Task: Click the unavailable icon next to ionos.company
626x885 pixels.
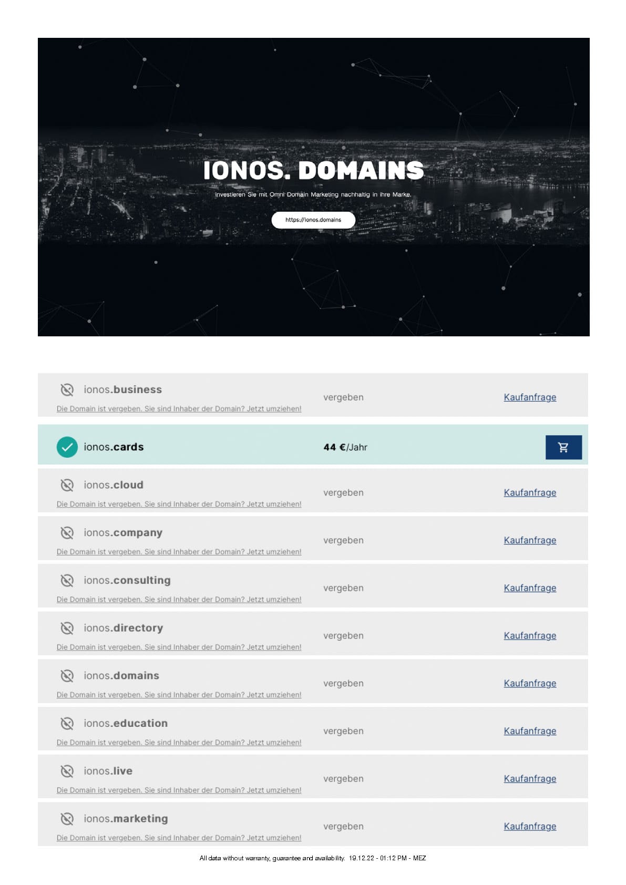Action: (x=67, y=533)
